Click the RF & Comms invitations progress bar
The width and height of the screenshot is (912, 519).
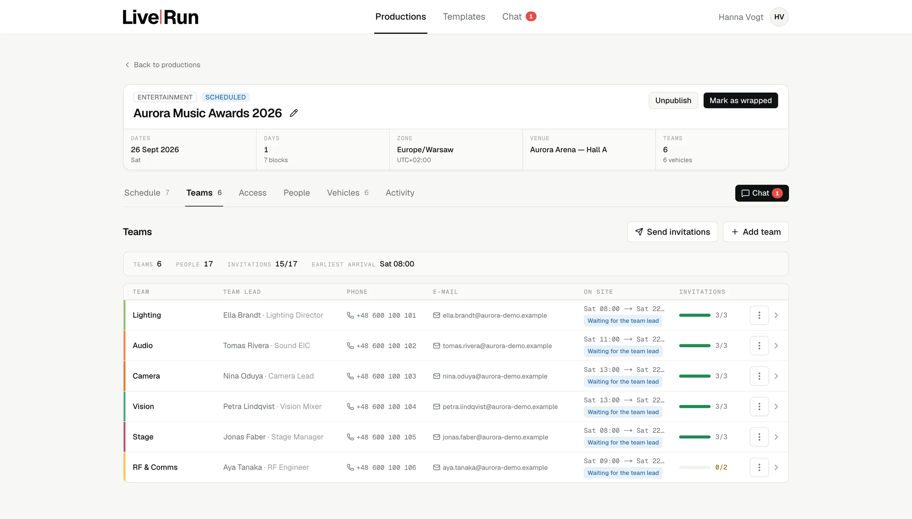coord(695,467)
